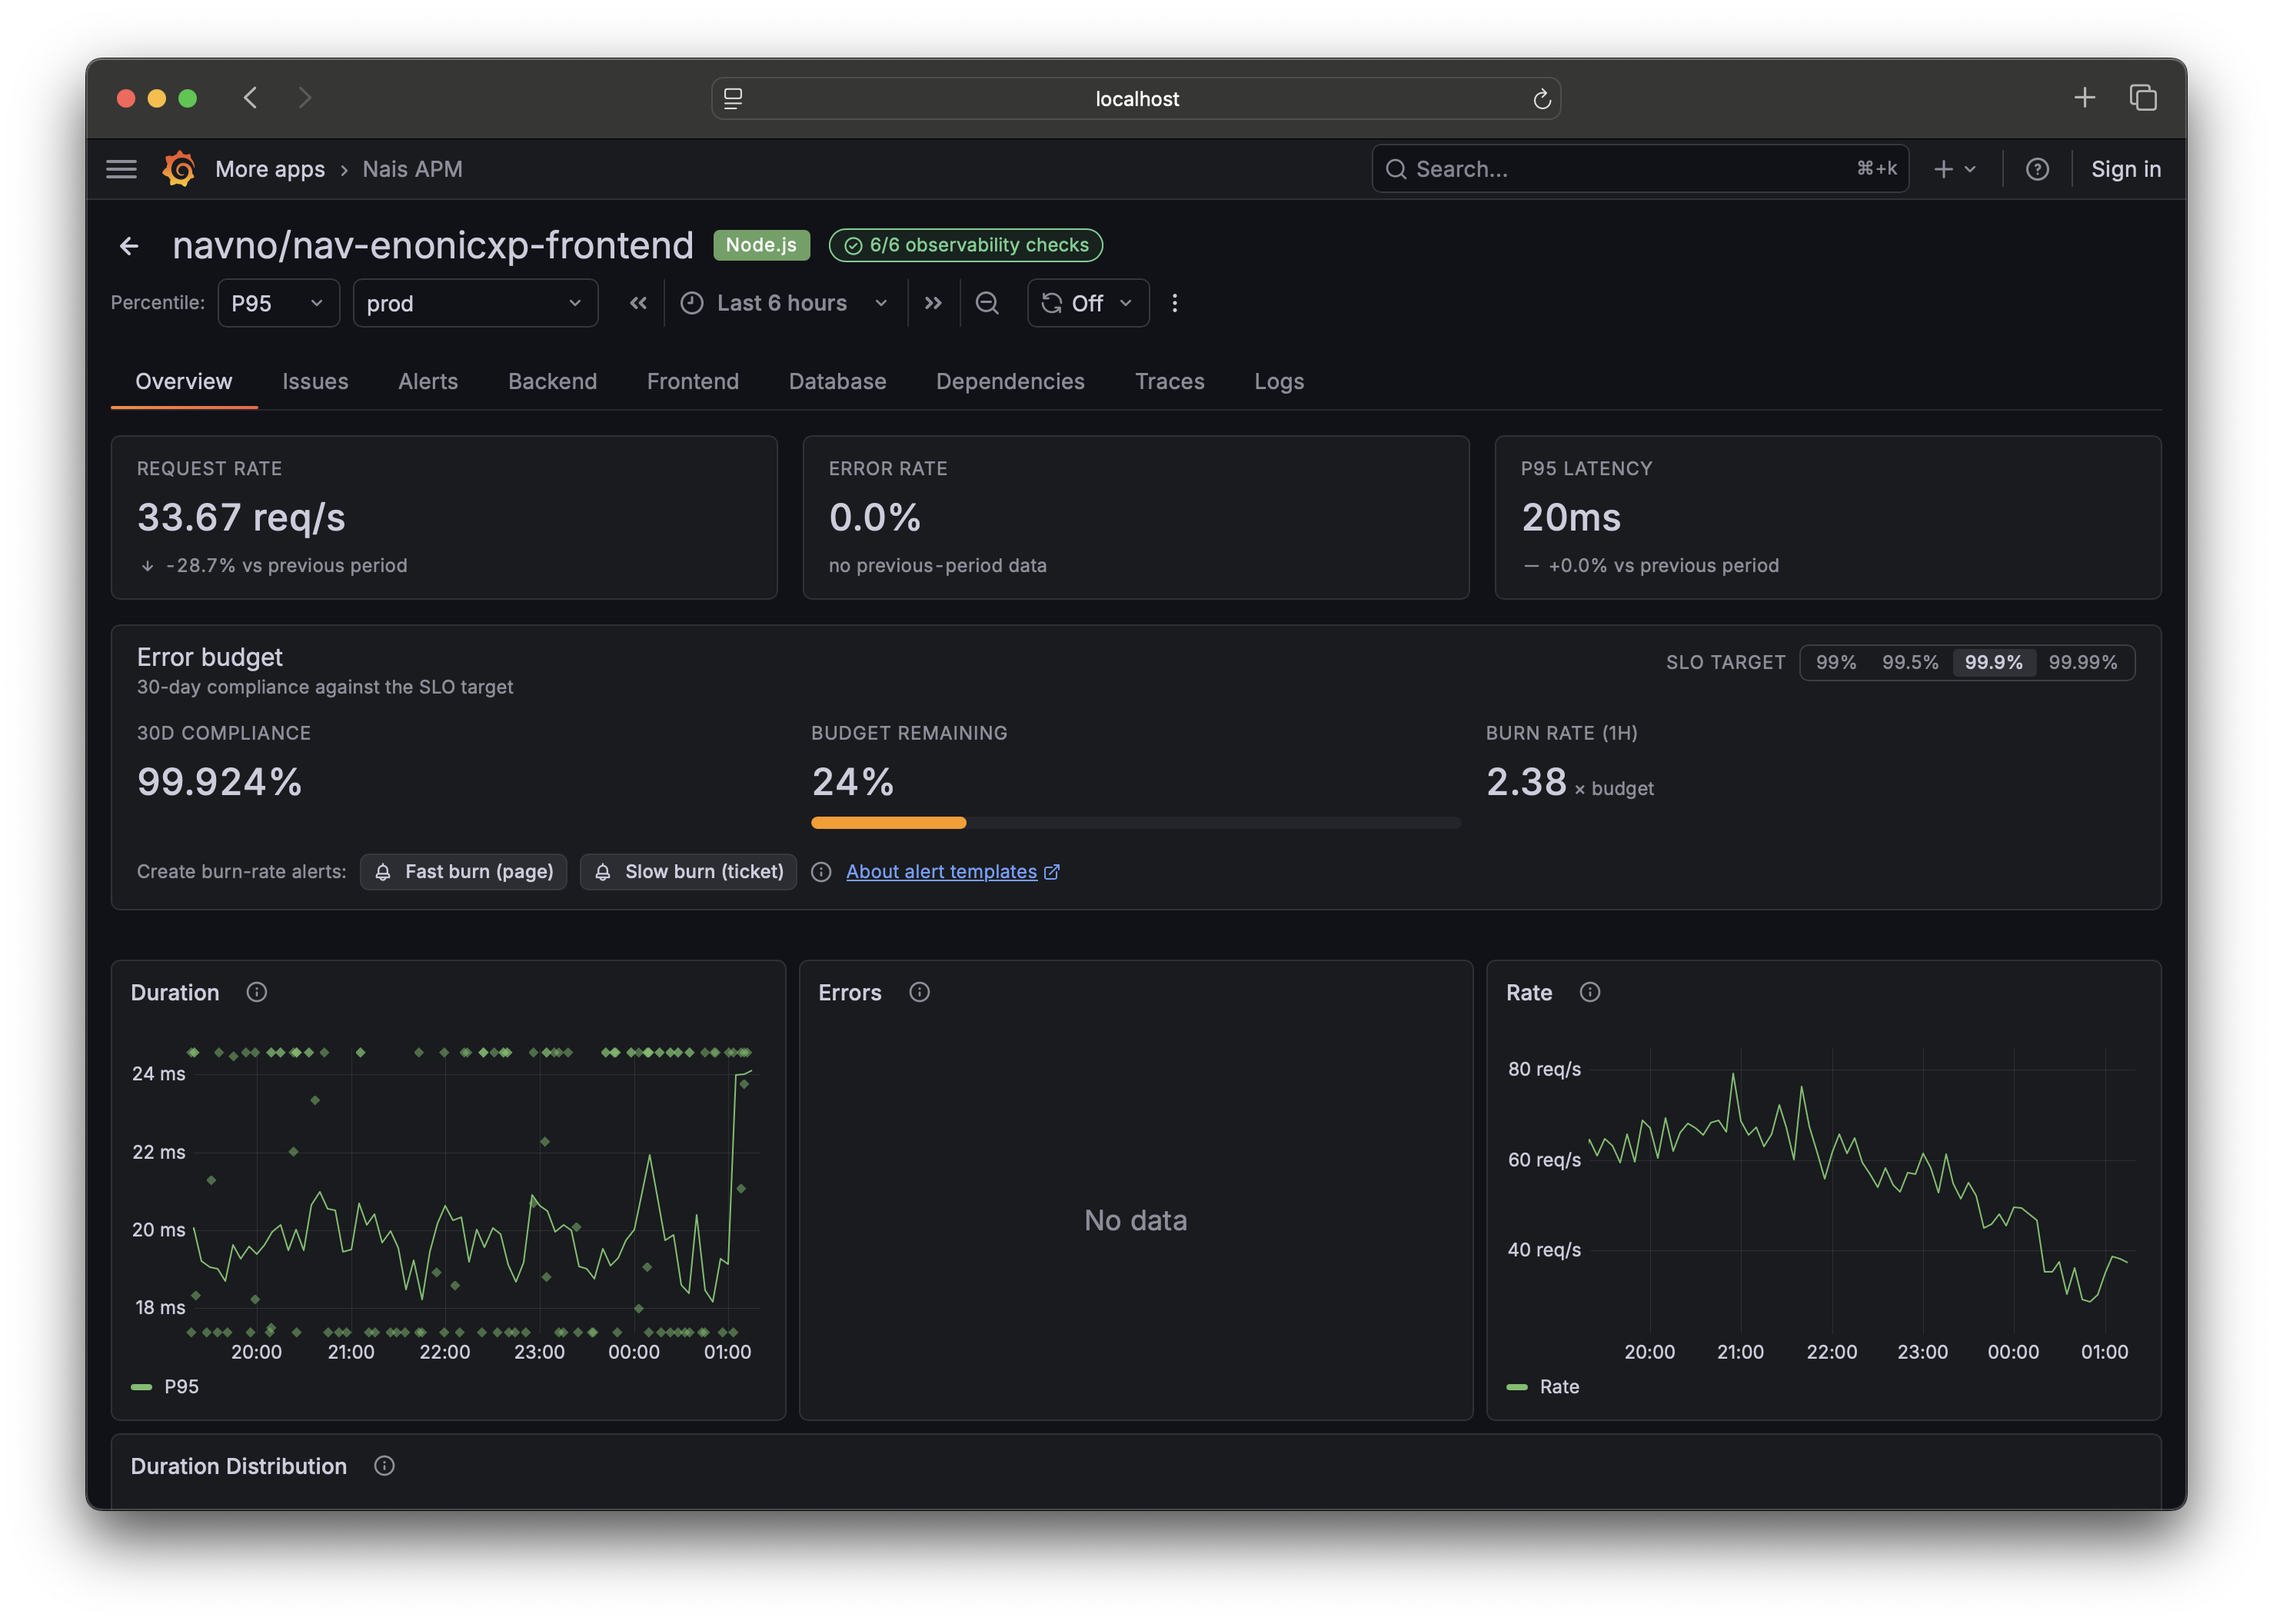2273x1624 pixels.
Task: Select the 99% SLO target
Action: (1836, 662)
